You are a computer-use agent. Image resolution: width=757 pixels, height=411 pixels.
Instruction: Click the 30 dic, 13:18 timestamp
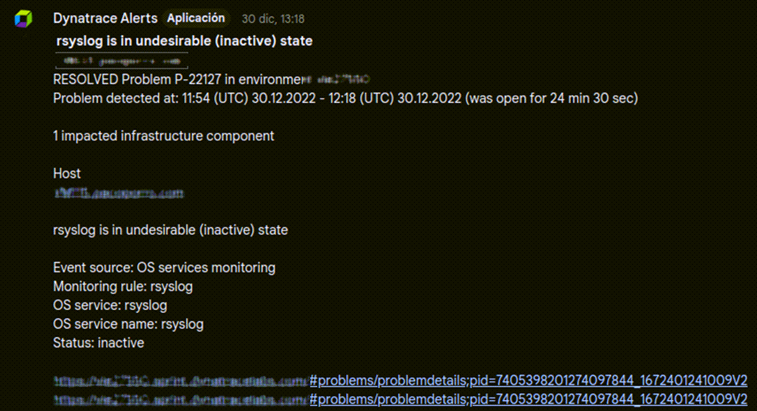(x=273, y=19)
